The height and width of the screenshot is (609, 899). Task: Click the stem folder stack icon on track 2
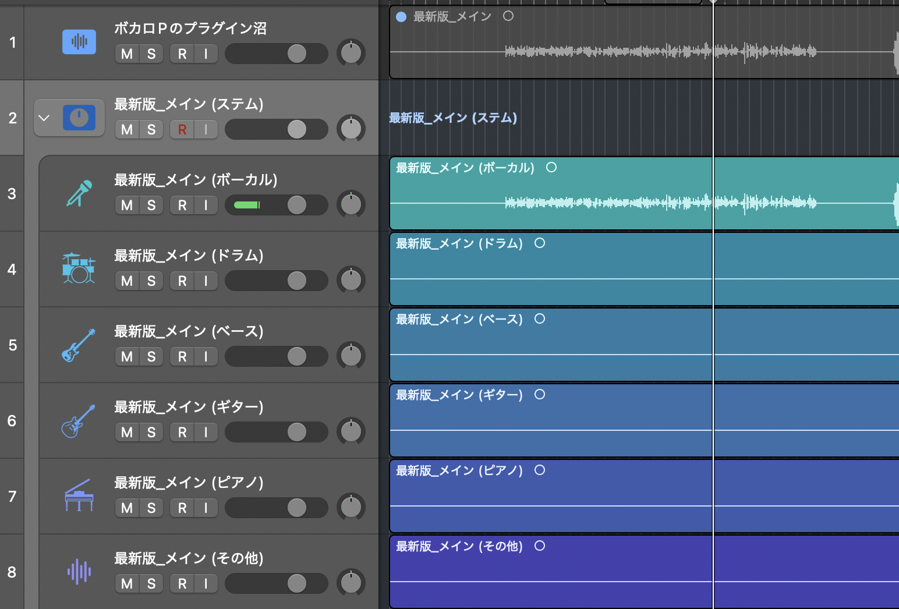pos(79,118)
